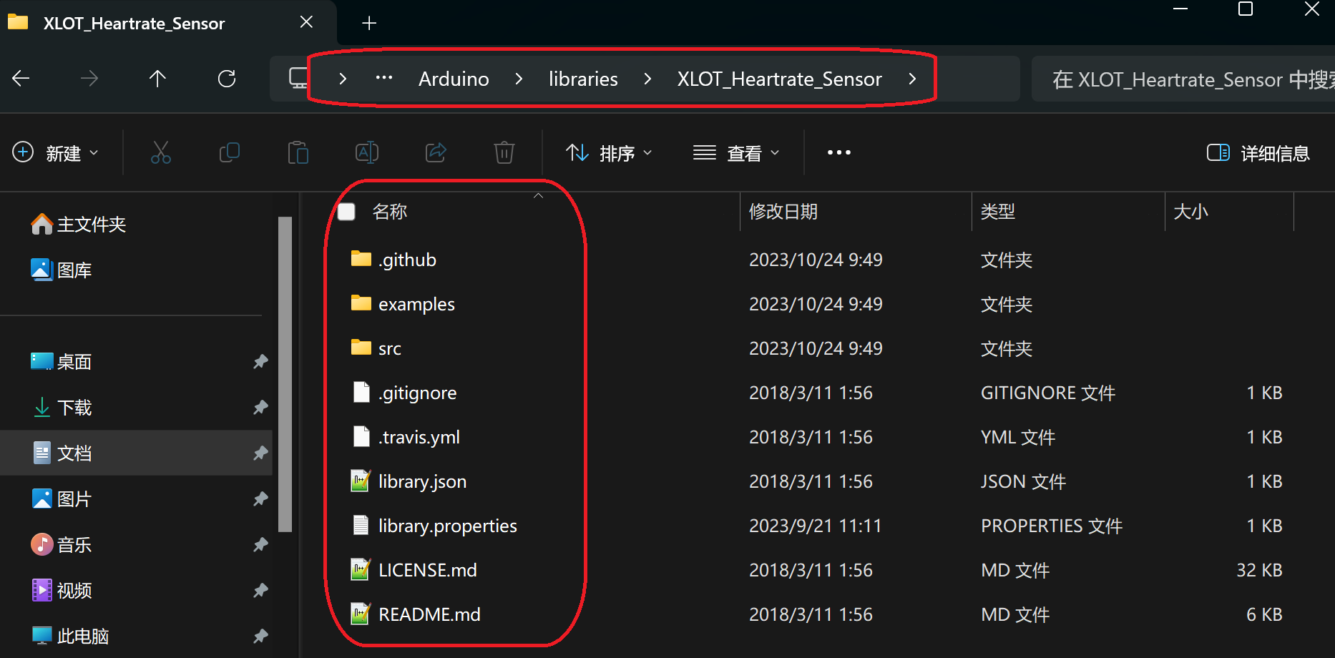This screenshot has height=658, width=1335.
Task: Click XLOT_Heartrate_Sensor in the breadcrumb path
Action: tap(779, 79)
